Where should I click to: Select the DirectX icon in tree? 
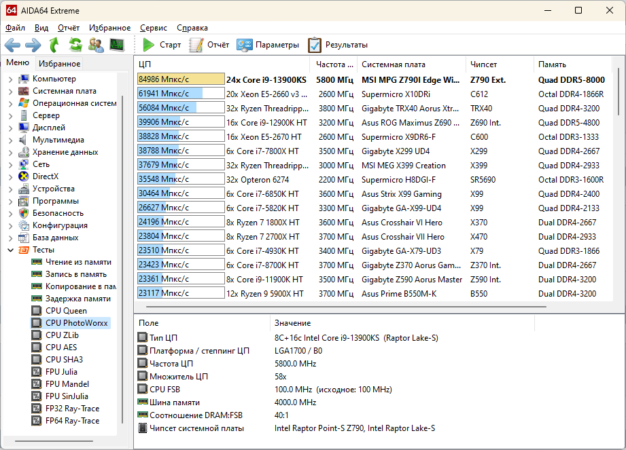(x=24, y=176)
